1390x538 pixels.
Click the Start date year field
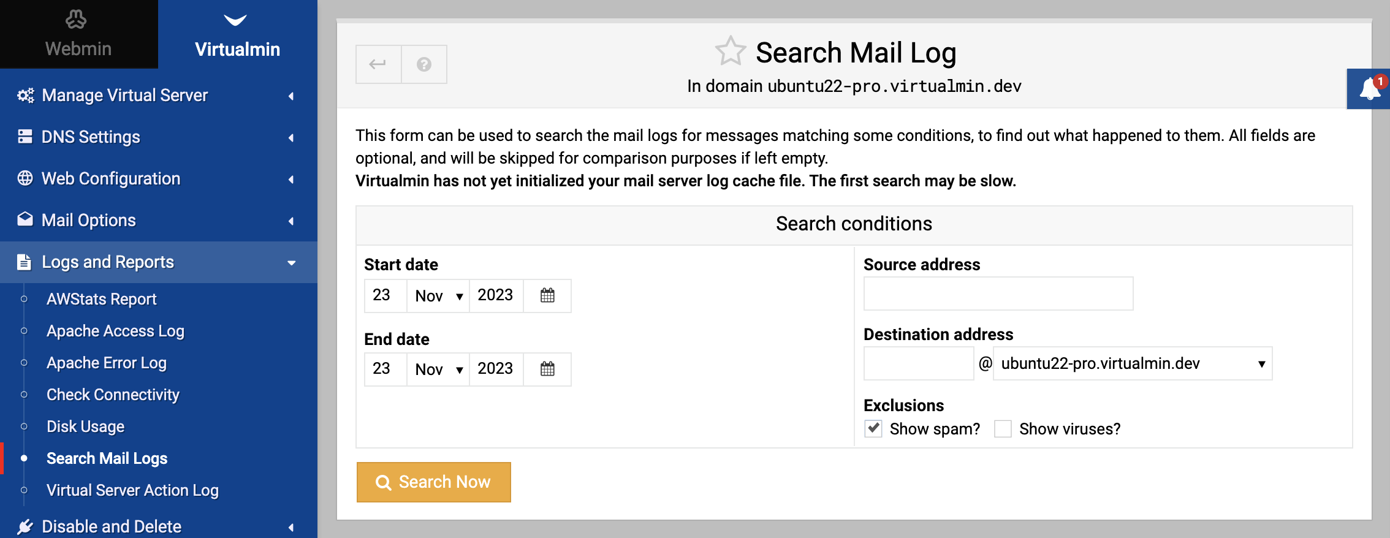coord(496,295)
